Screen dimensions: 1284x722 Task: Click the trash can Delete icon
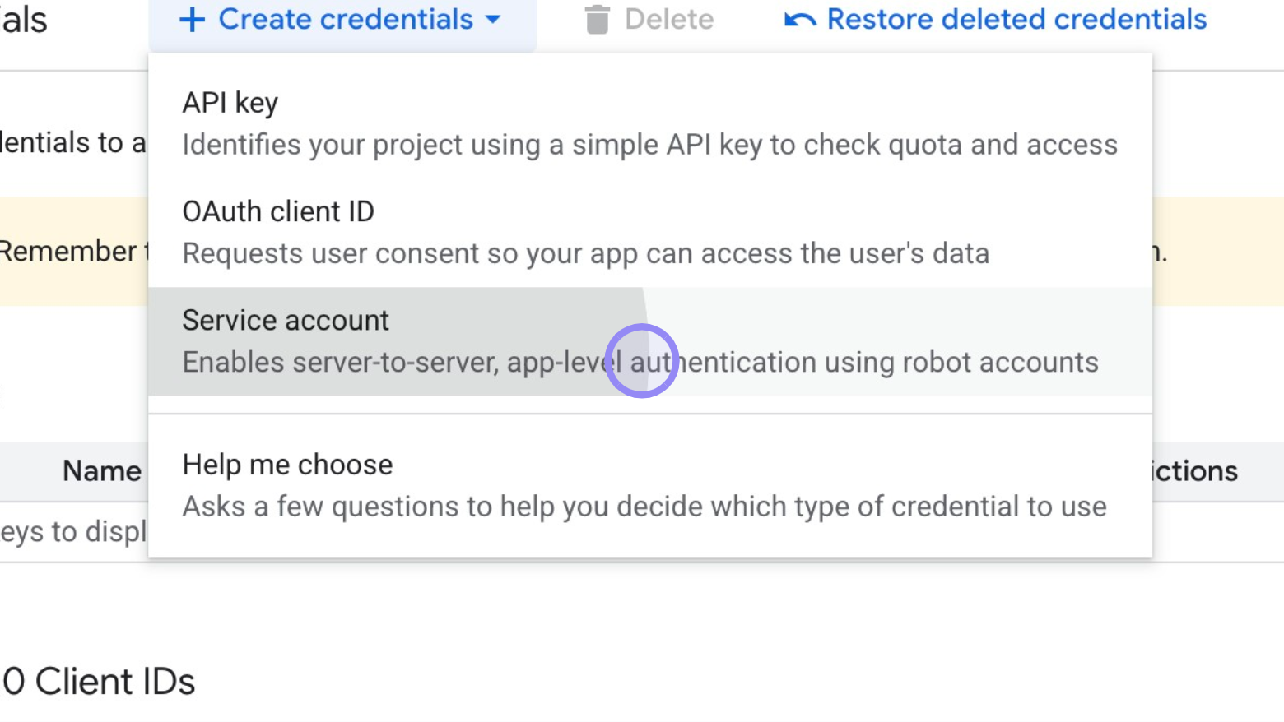(x=598, y=19)
